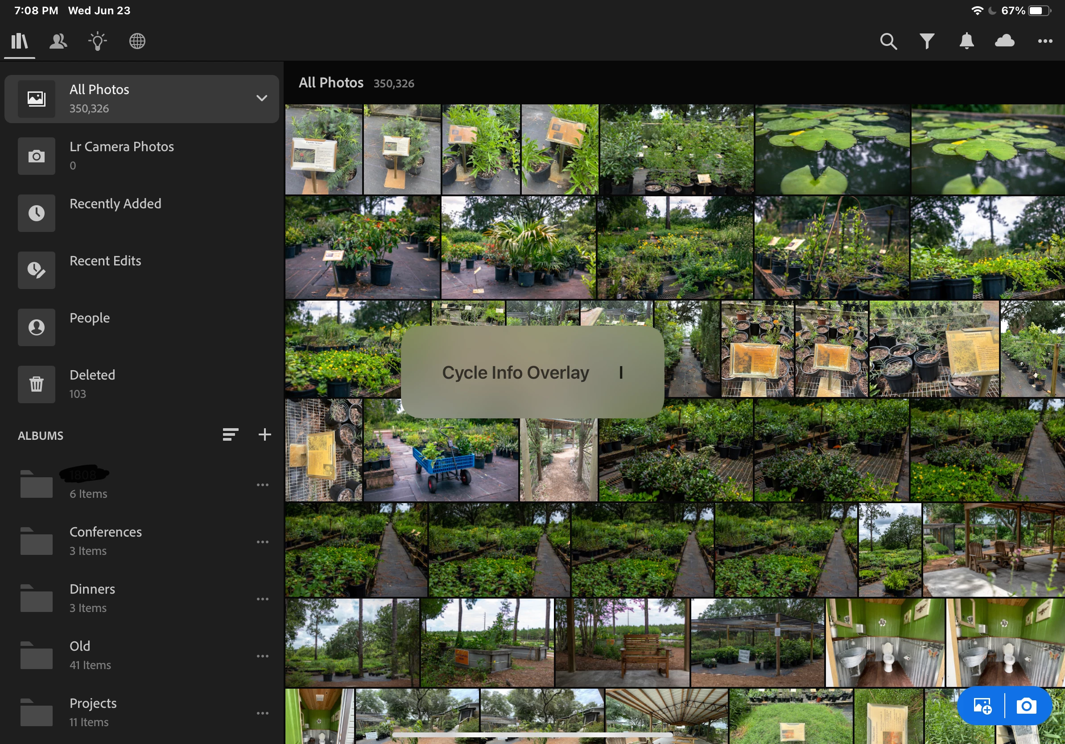Image resolution: width=1065 pixels, height=744 pixels.
Task: Open the Learn lightbulb icon
Action: click(97, 41)
